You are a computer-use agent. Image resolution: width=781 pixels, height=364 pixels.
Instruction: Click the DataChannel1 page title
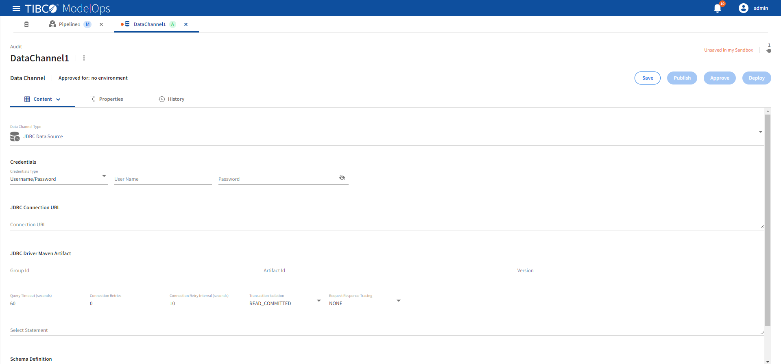[39, 58]
